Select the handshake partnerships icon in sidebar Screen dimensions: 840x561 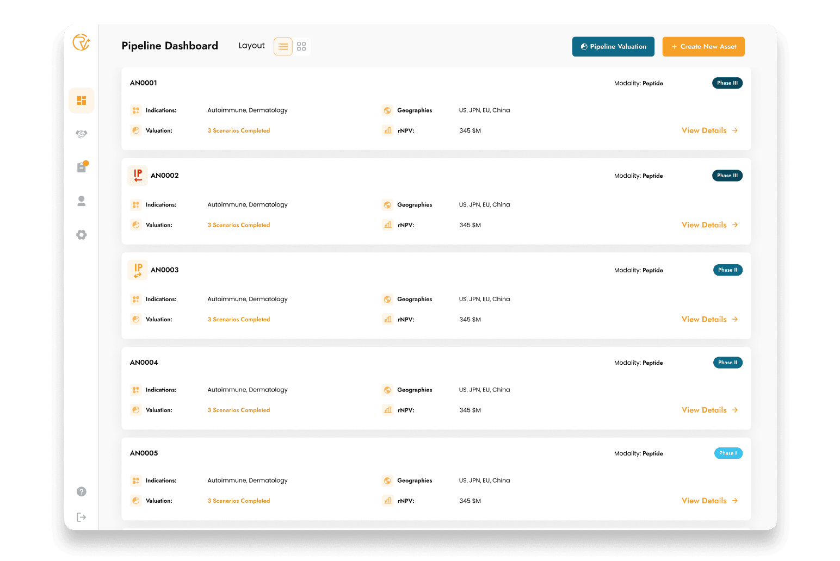pos(81,134)
